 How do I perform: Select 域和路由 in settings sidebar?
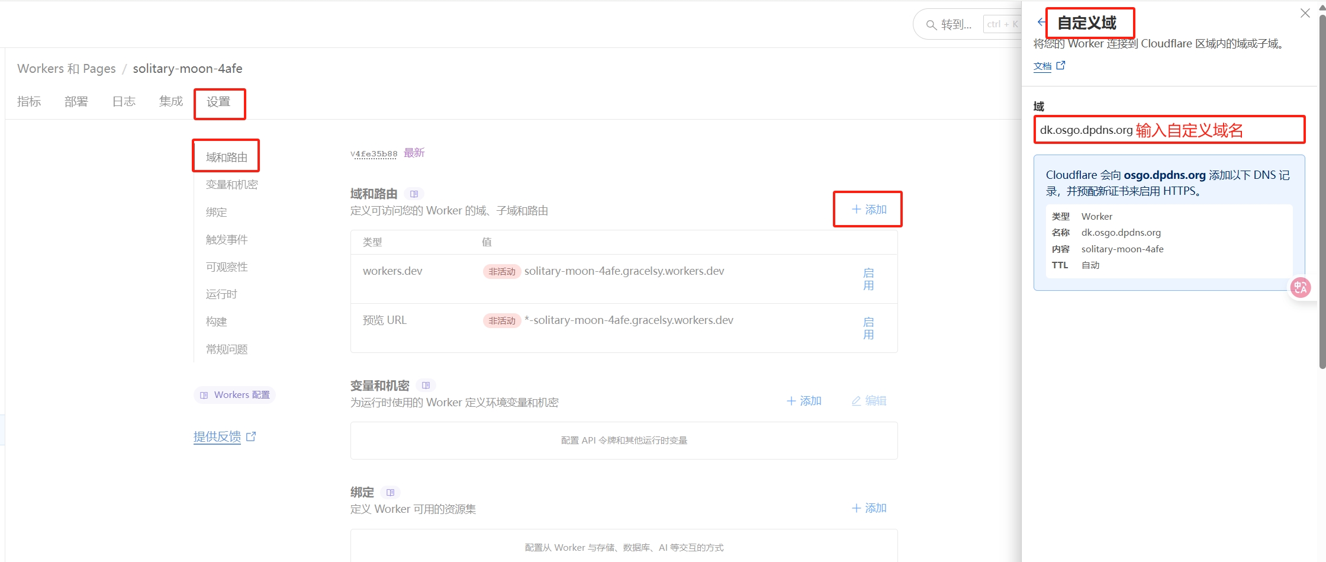[x=226, y=157]
